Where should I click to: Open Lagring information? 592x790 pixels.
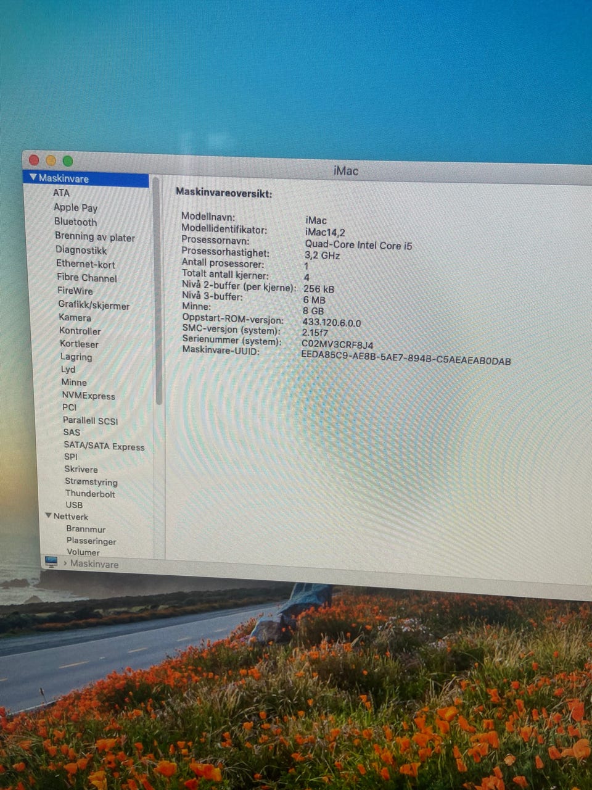[x=76, y=357]
